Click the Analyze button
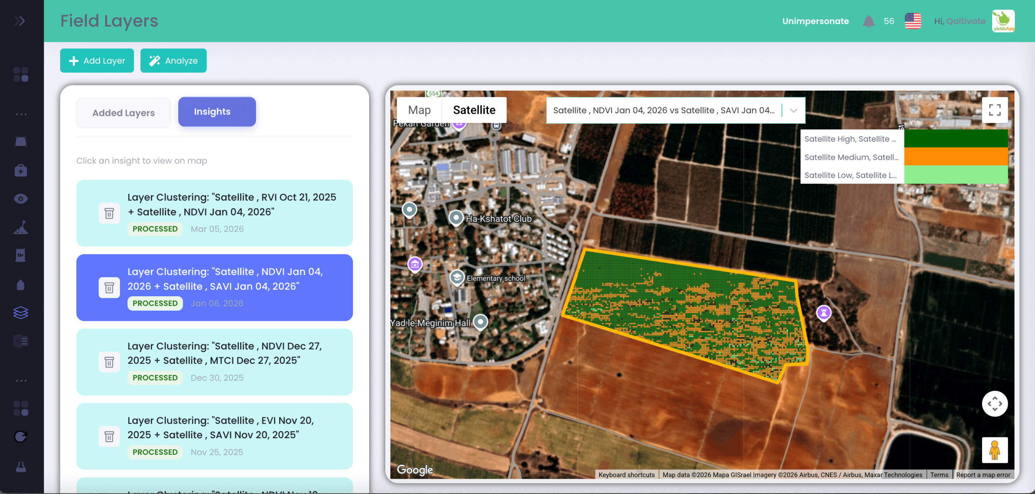Image resolution: width=1035 pixels, height=494 pixels. pyautogui.click(x=173, y=61)
